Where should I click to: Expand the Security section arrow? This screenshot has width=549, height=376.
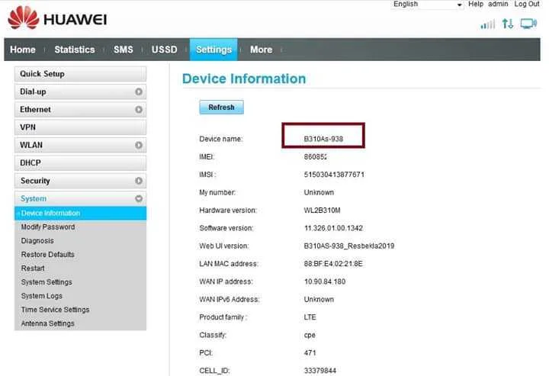pyautogui.click(x=139, y=181)
